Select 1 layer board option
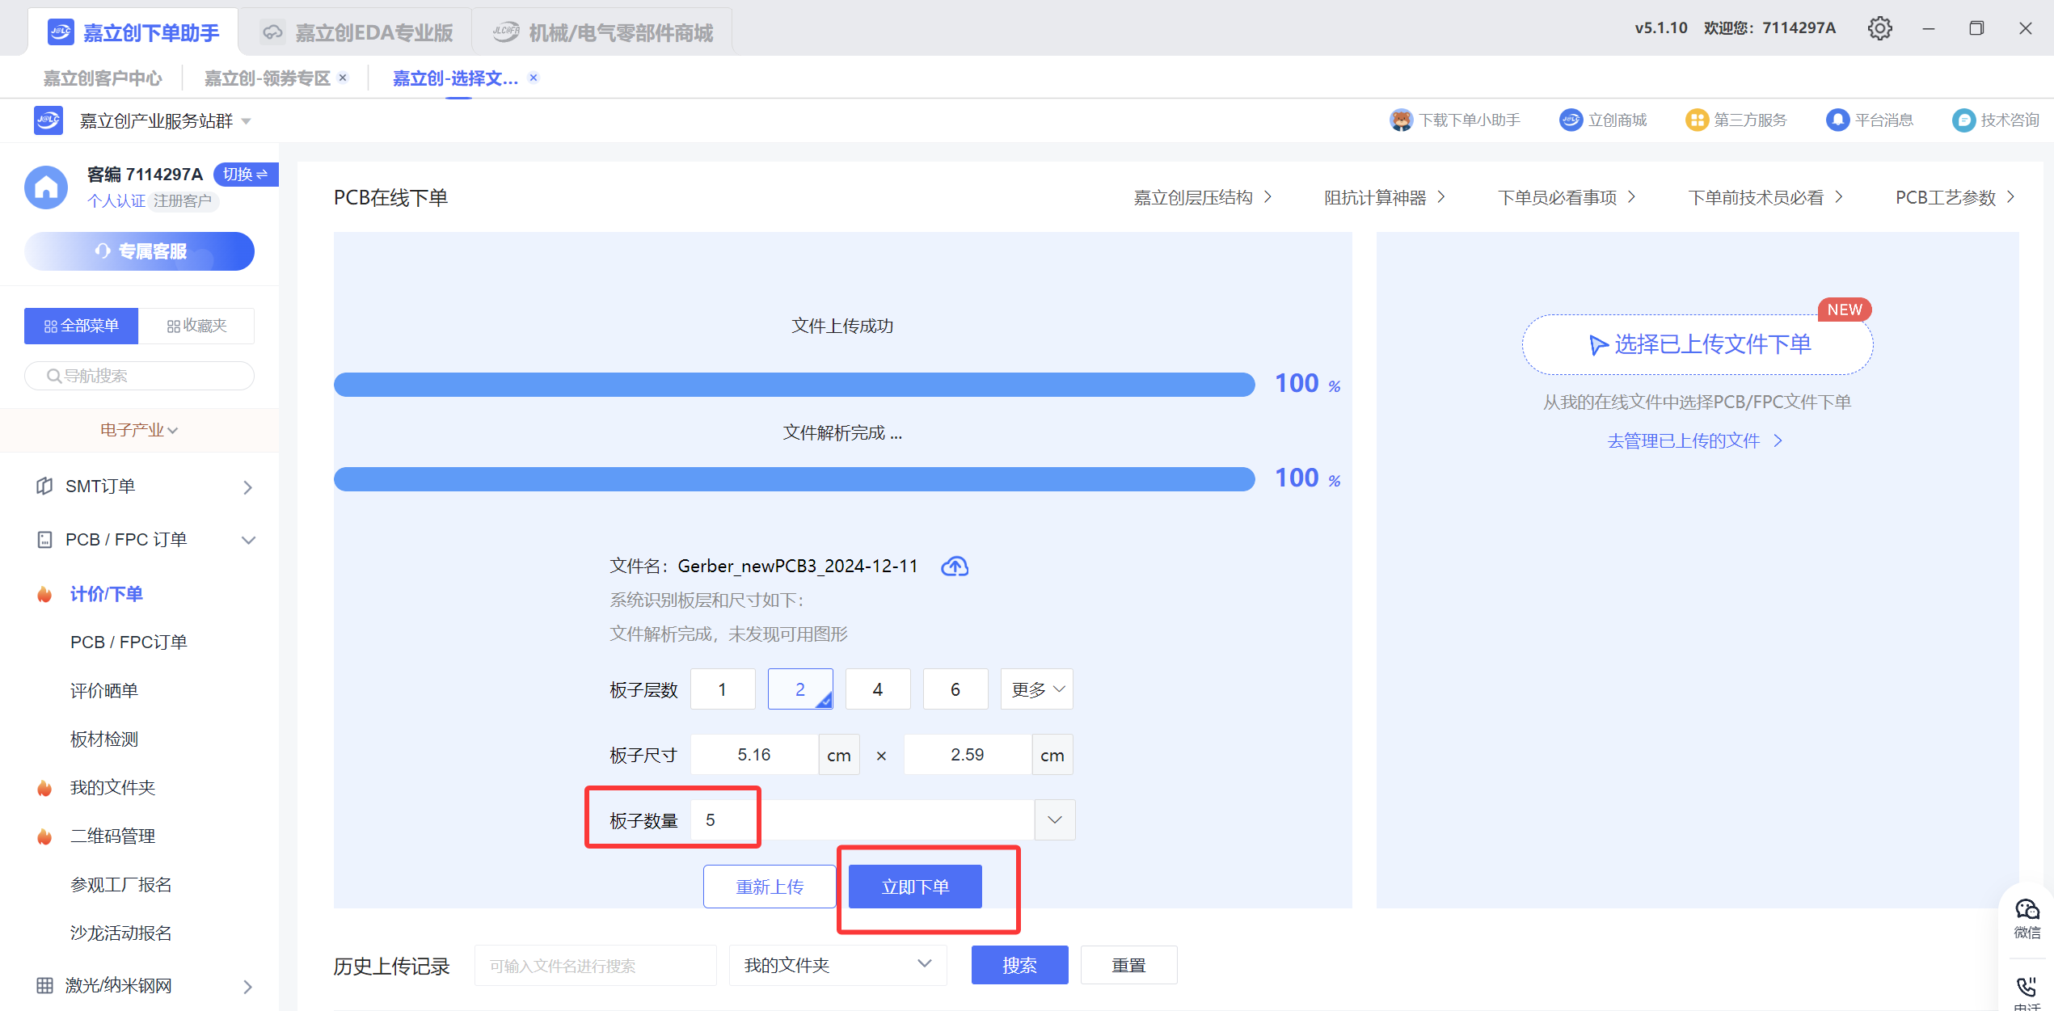 coord(723,689)
